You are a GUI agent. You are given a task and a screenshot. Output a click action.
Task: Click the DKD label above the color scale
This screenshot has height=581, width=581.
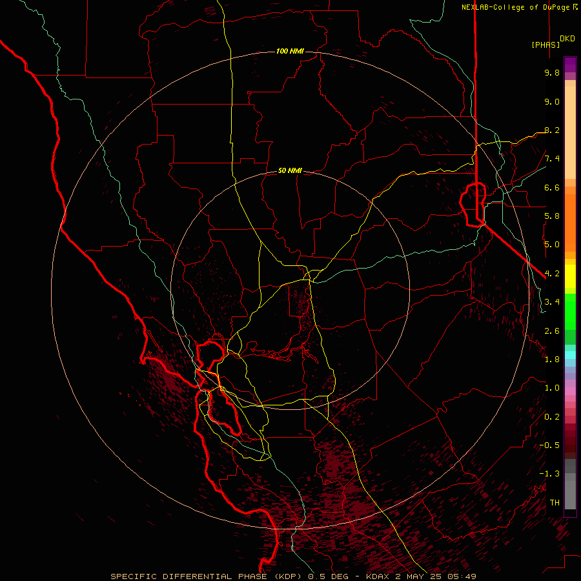pos(567,39)
